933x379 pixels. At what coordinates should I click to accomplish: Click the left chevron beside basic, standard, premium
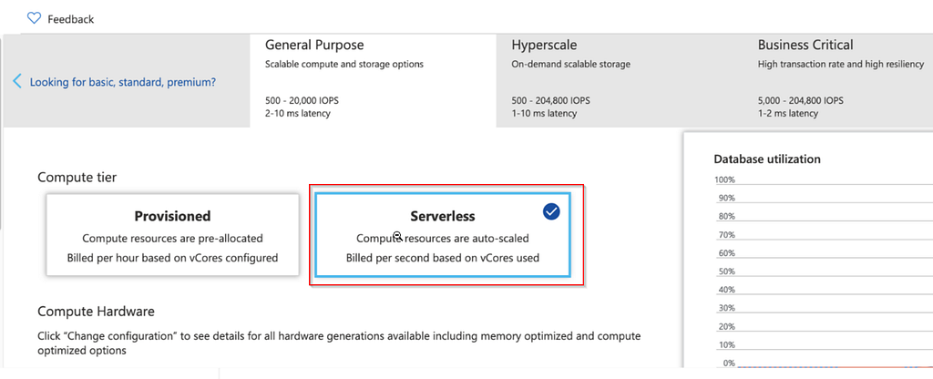17,81
